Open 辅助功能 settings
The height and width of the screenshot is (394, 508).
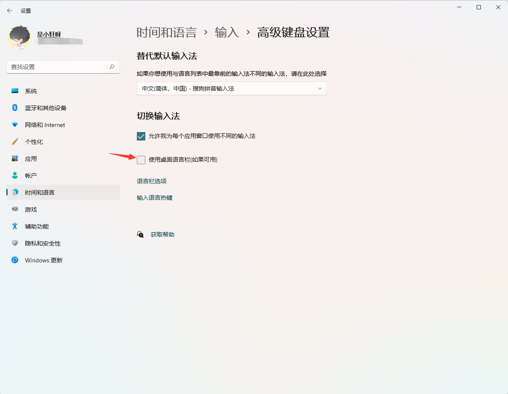(36, 226)
